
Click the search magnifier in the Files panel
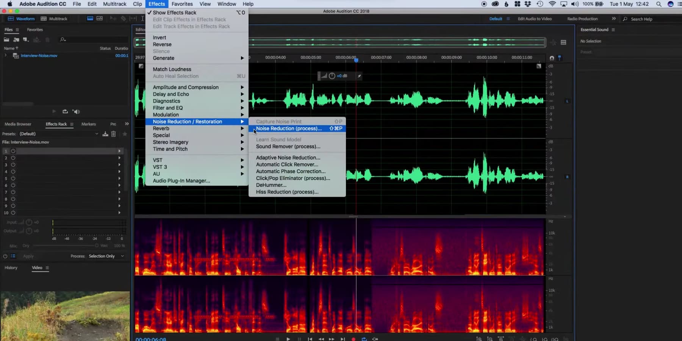click(x=63, y=39)
